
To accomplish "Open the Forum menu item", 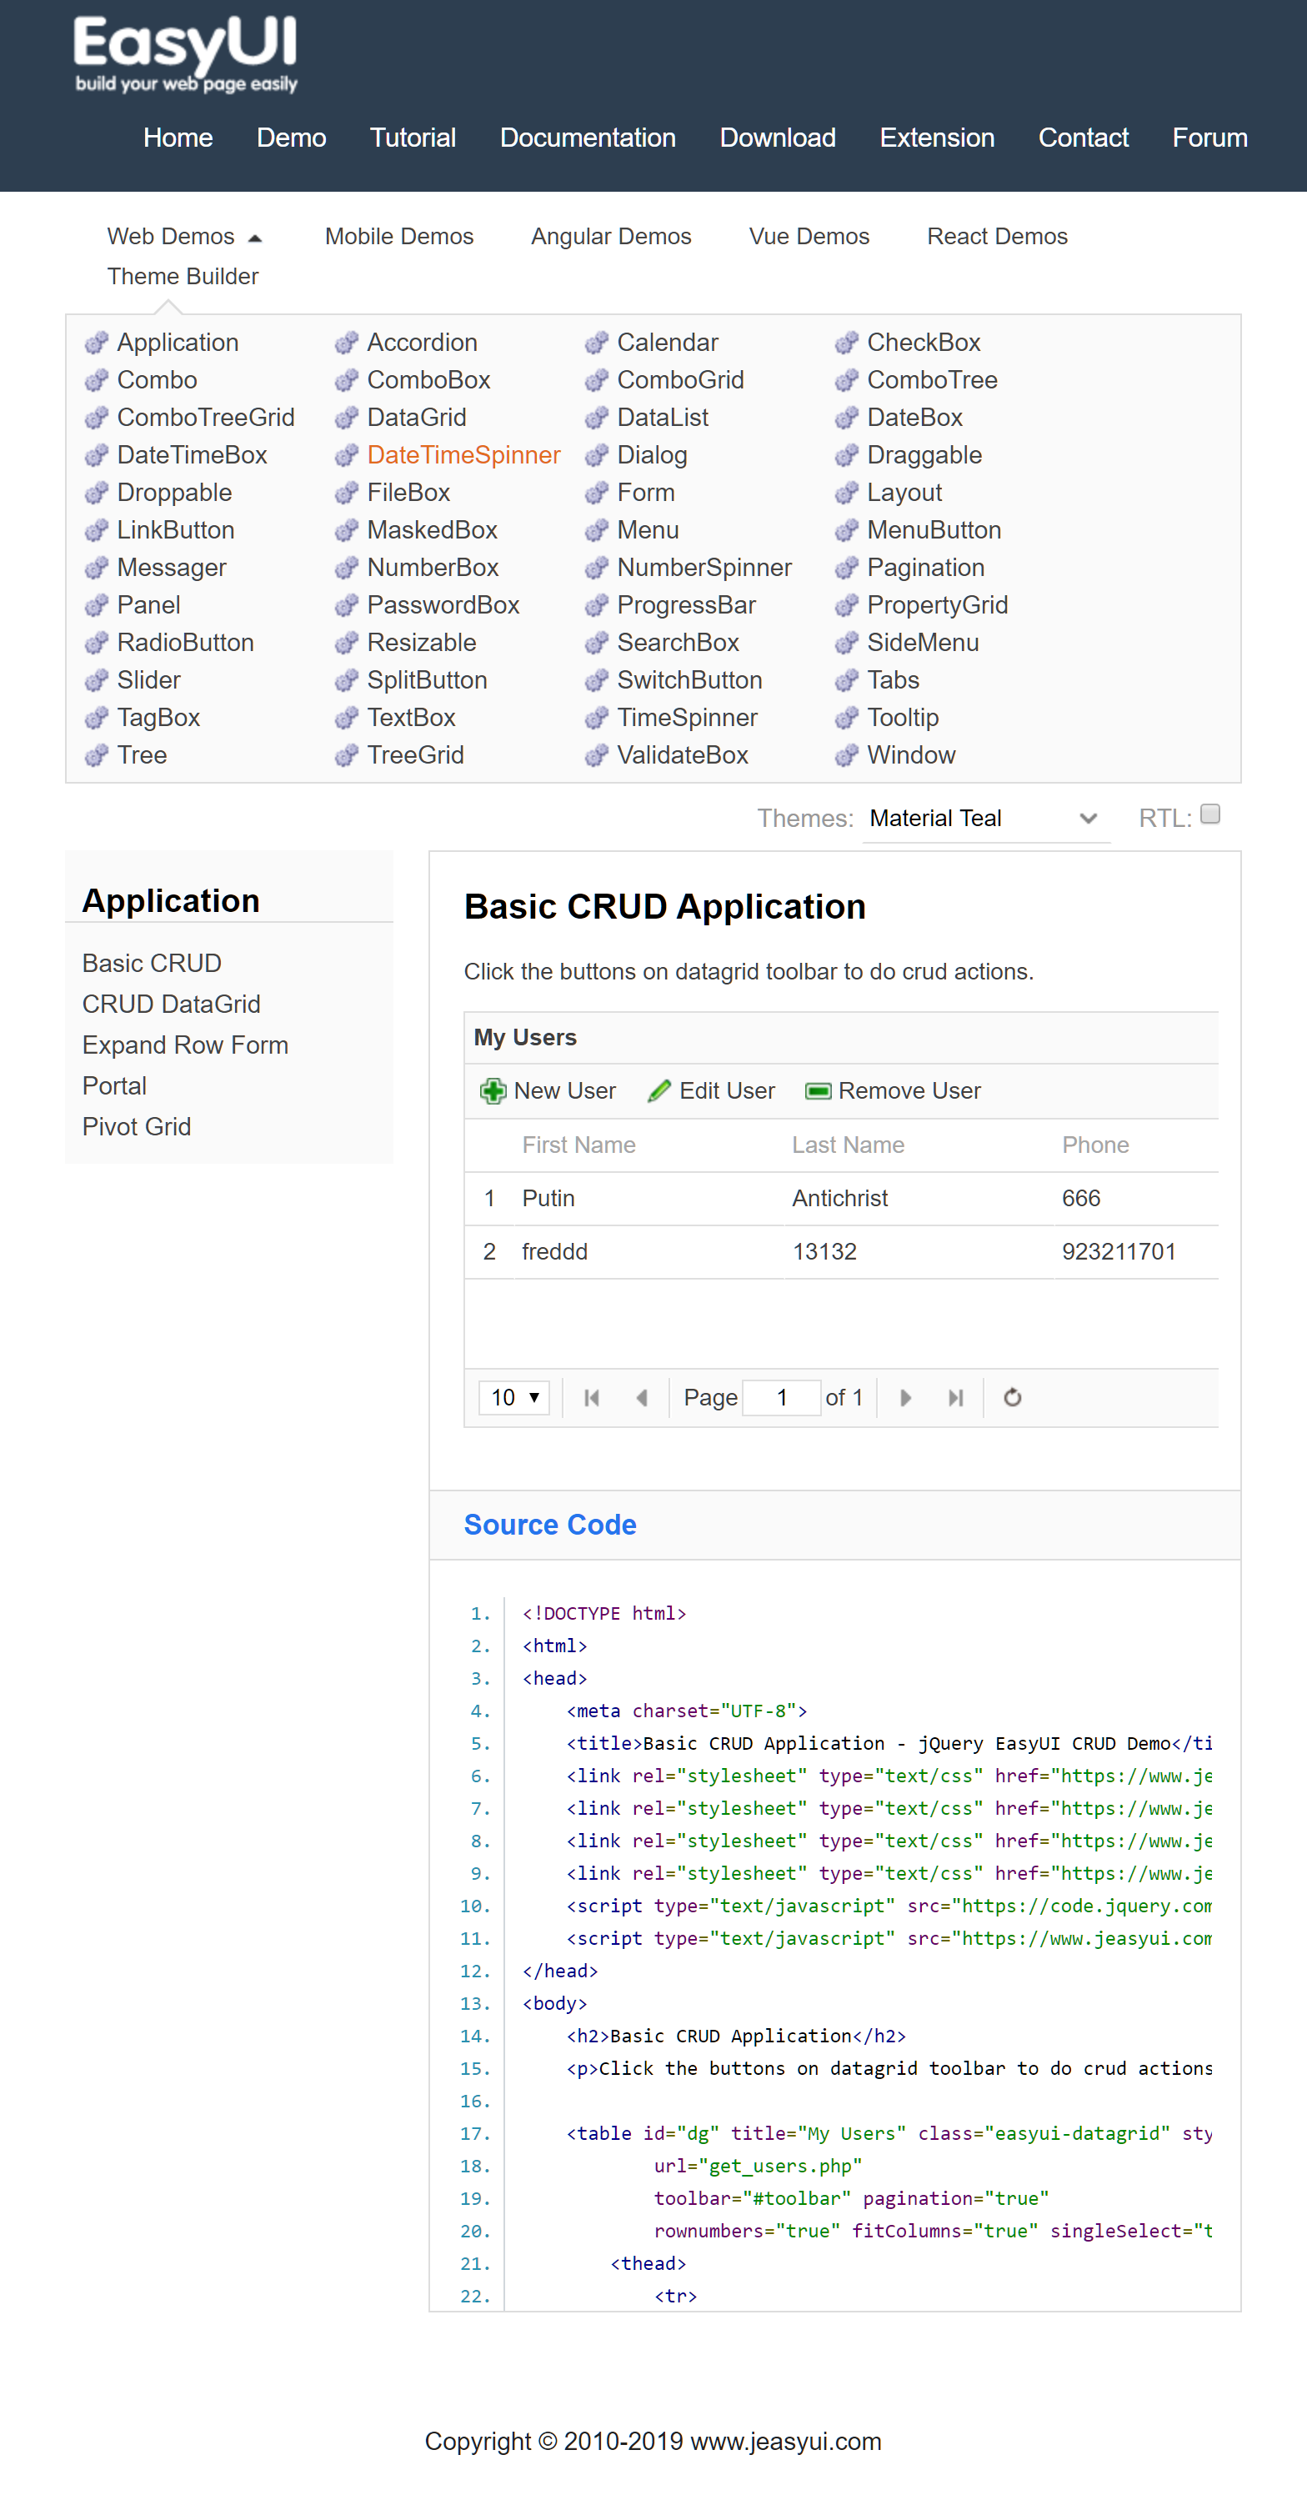I will coord(1210,138).
